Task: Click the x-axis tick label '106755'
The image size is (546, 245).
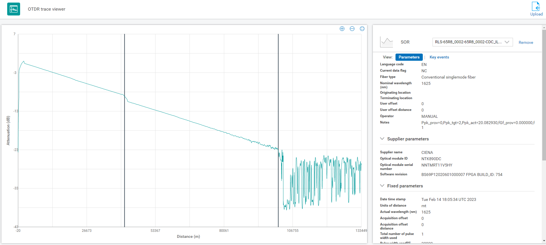Action: [293, 231]
